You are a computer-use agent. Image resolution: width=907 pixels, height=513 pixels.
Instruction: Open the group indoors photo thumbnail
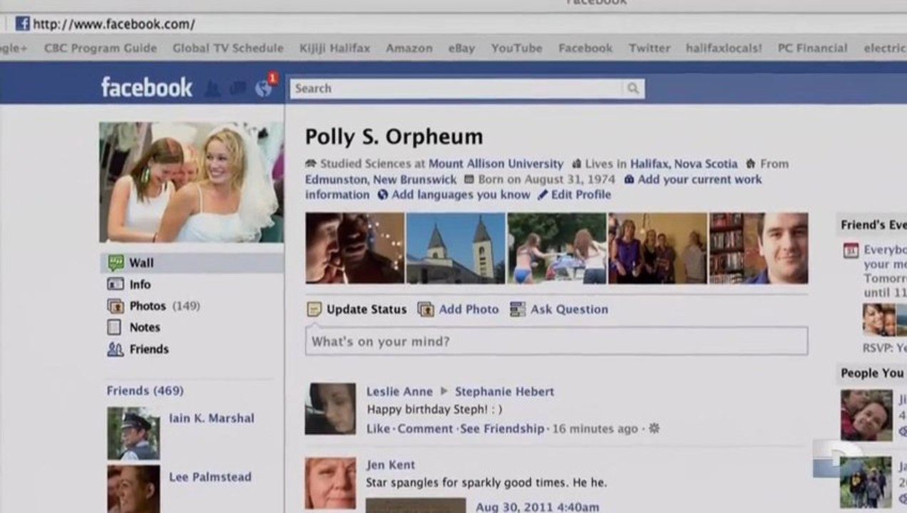click(x=657, y=248)
